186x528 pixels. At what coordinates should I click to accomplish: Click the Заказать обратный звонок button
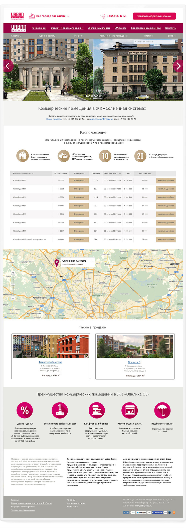tap(154, 16)
